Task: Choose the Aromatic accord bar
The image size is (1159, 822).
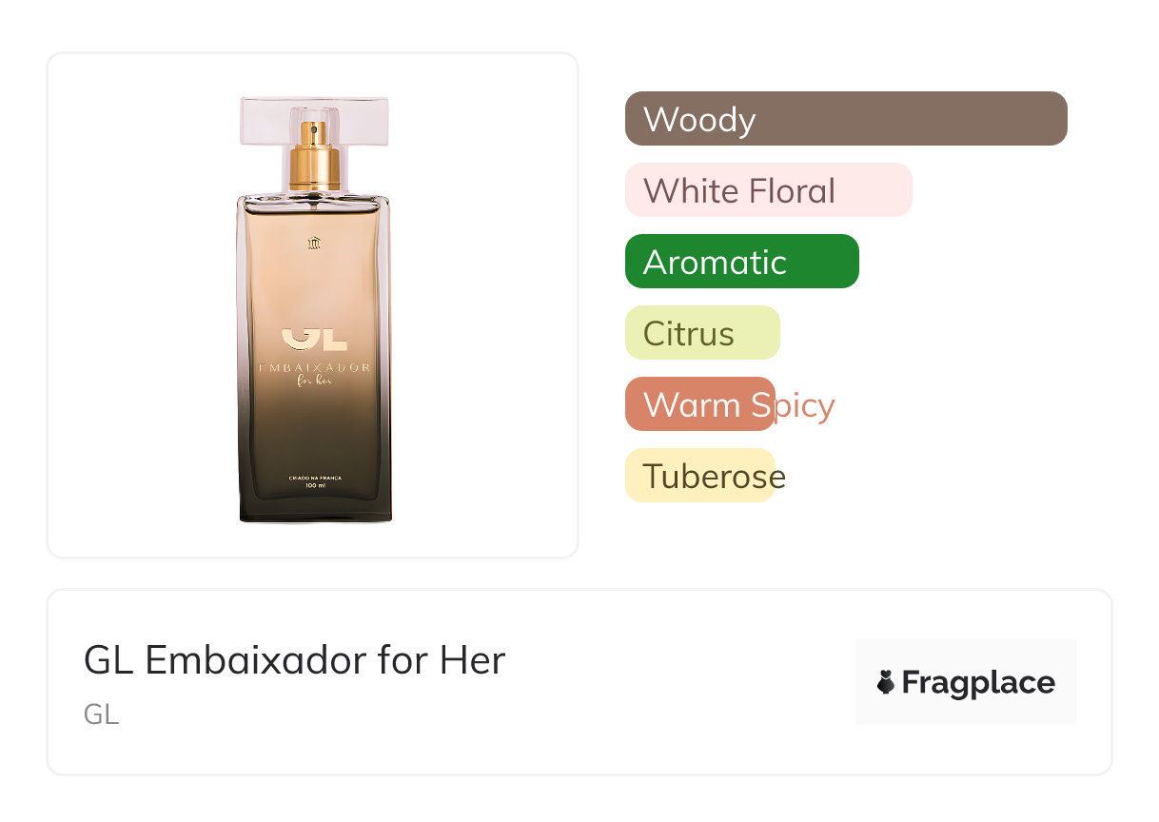Action: 742,262
